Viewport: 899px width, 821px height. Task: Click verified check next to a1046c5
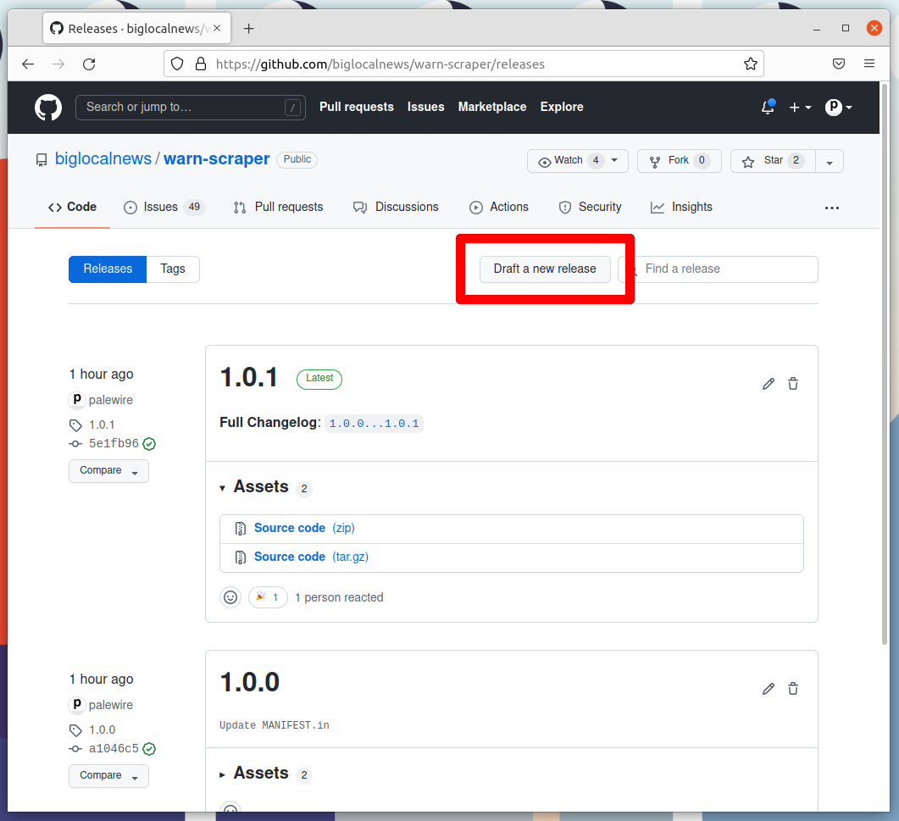(149, 749)
